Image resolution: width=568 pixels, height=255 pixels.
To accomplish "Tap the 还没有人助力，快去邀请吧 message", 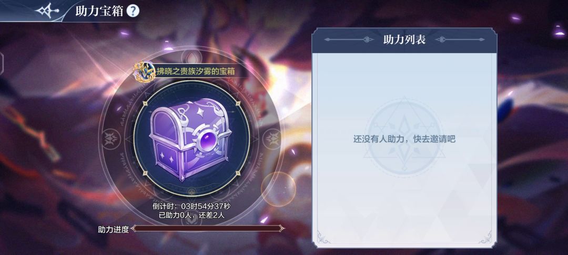I will (x=404, y=140).
